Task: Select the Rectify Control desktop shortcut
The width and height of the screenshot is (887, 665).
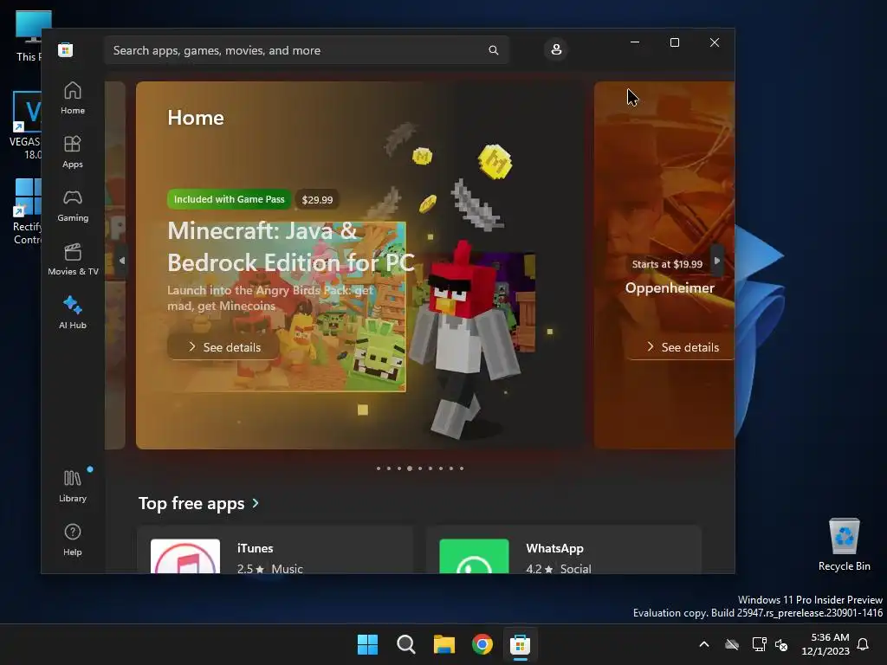Action: (x=27, y=212)
